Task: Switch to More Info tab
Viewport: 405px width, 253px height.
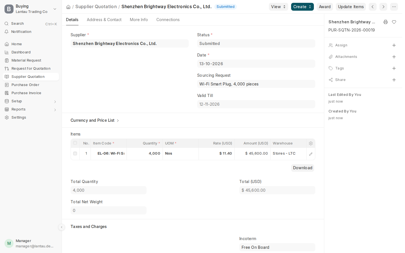Action: 139,20
